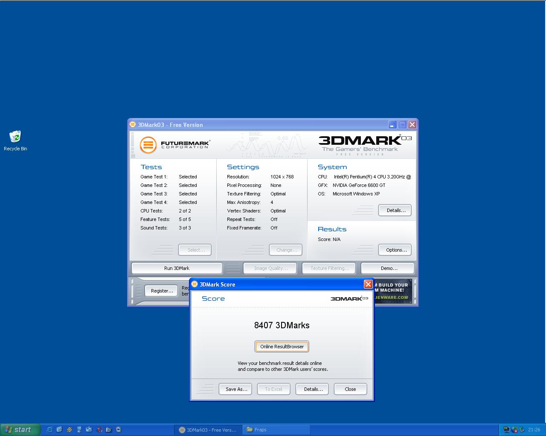This screenshot has height=436, width=546.
Task: Click the 8407 3DMarks score text
Action: point(282,325)
